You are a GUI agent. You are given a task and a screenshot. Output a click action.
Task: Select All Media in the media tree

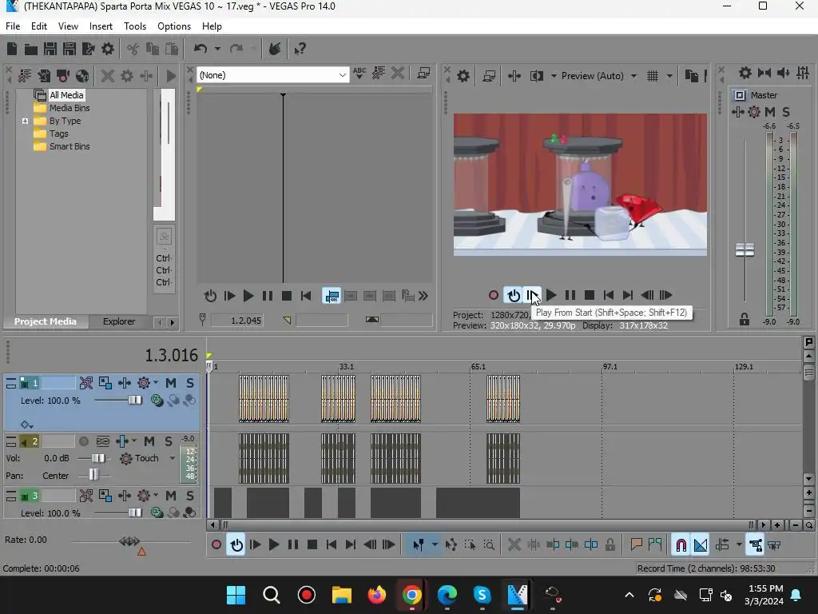click(66, 95)
